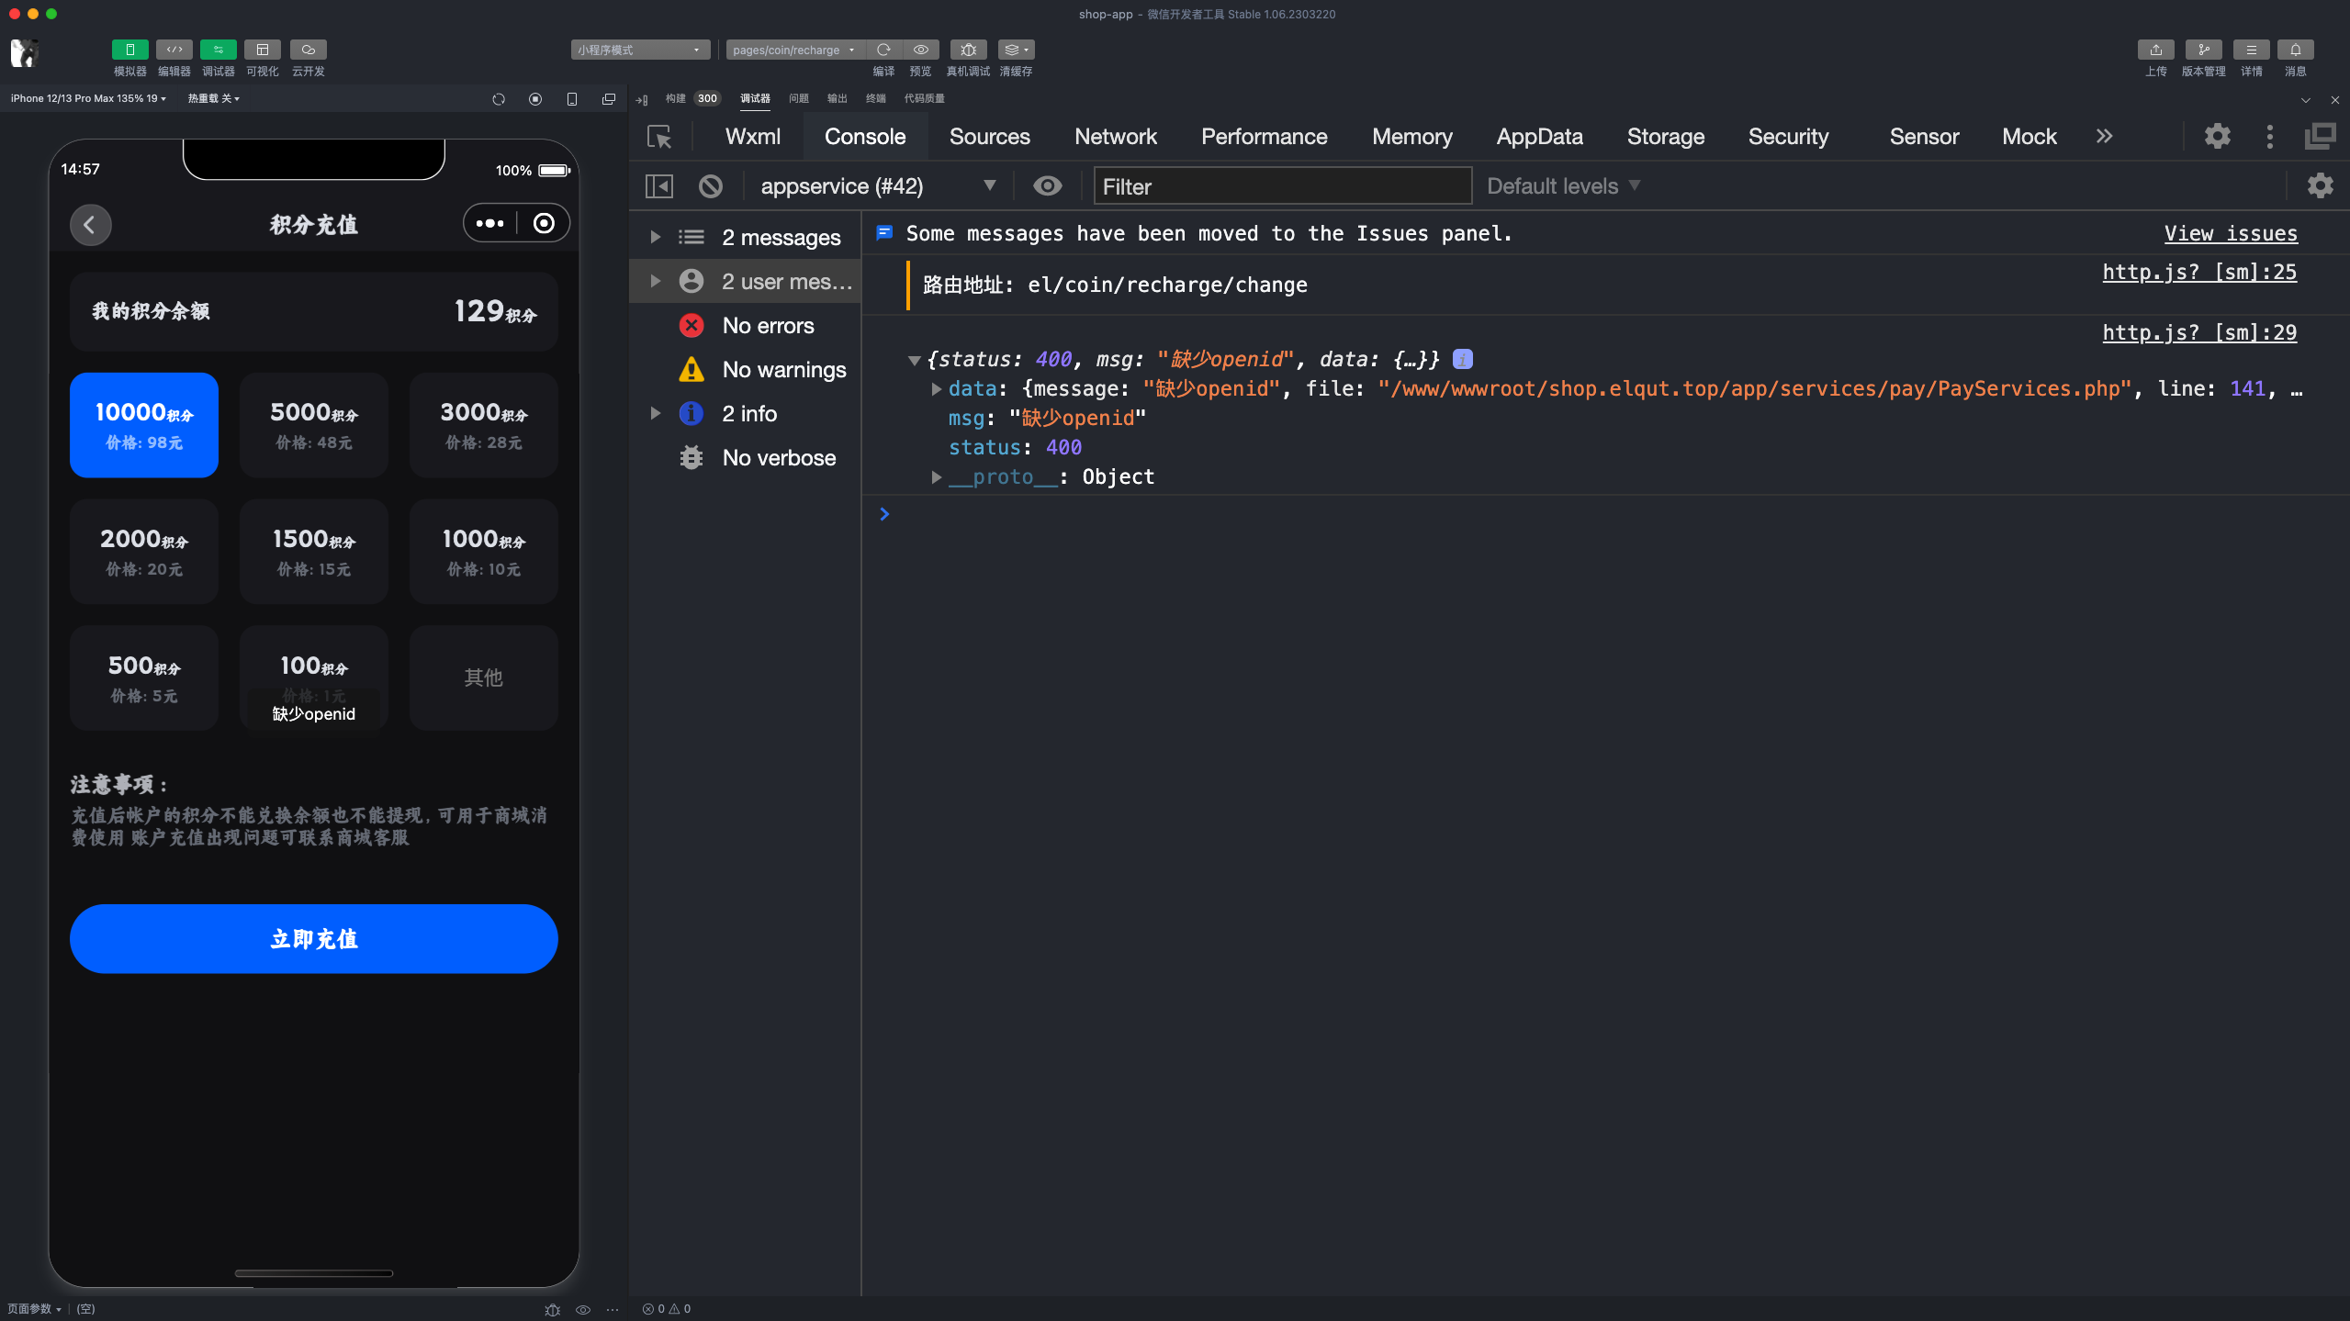Switch to the 问题 tab
This screenshot has height=1321, width=2350.
pyautogui.click(x=799, y=98)
